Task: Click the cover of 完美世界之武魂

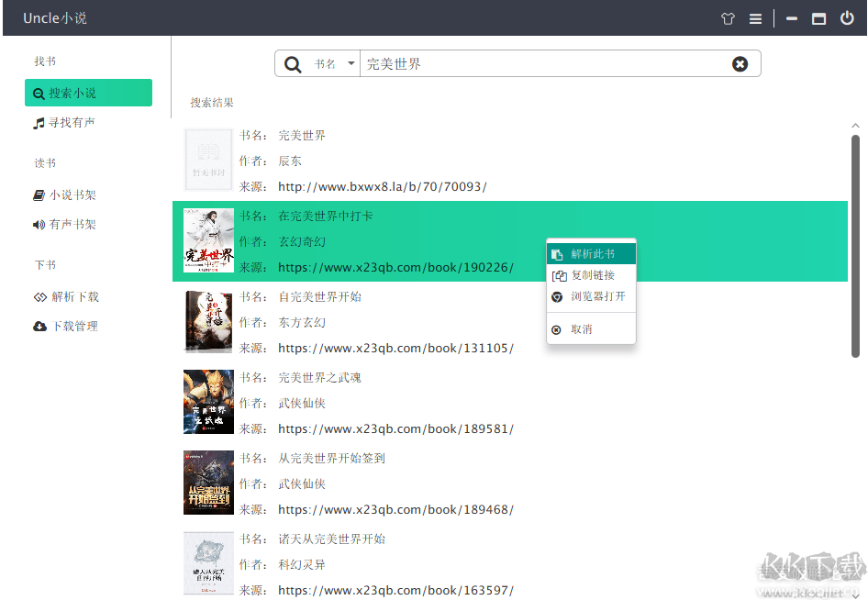Action: (208, 402)
